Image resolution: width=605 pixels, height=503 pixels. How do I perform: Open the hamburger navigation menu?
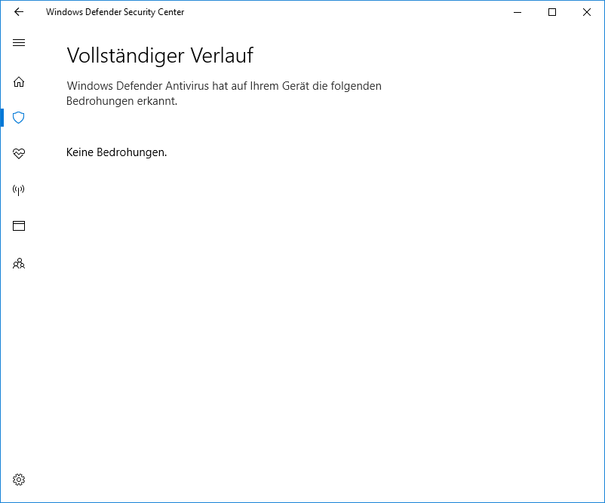point(19,42)
